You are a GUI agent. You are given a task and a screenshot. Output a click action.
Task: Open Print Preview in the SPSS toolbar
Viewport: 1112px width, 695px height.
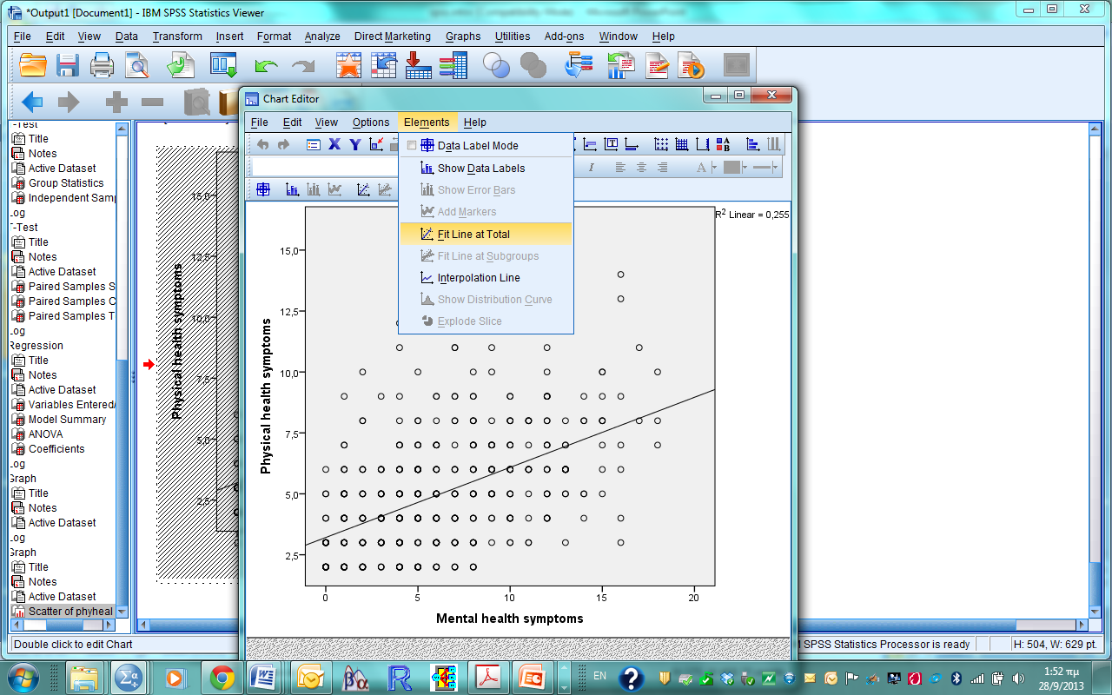137,66
